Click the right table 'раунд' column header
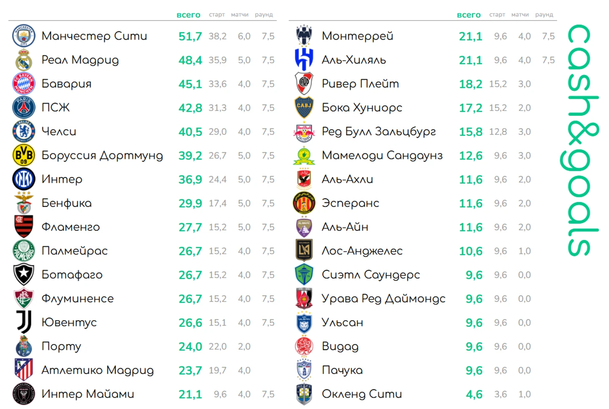This screenshot has height=409, width=609. point(544,15)
